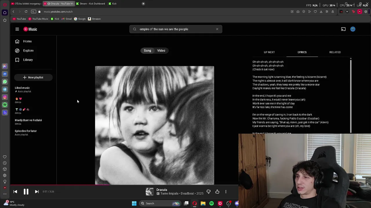Open the Google bookmark

point(80,19)
